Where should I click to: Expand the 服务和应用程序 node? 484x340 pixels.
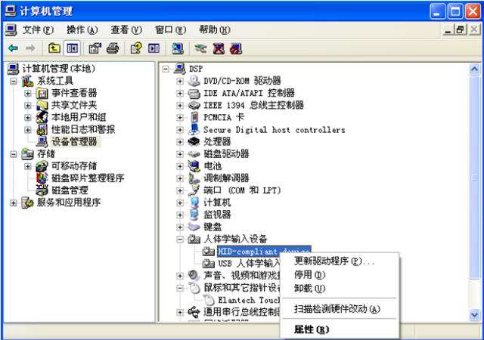(x=13, y=202)
